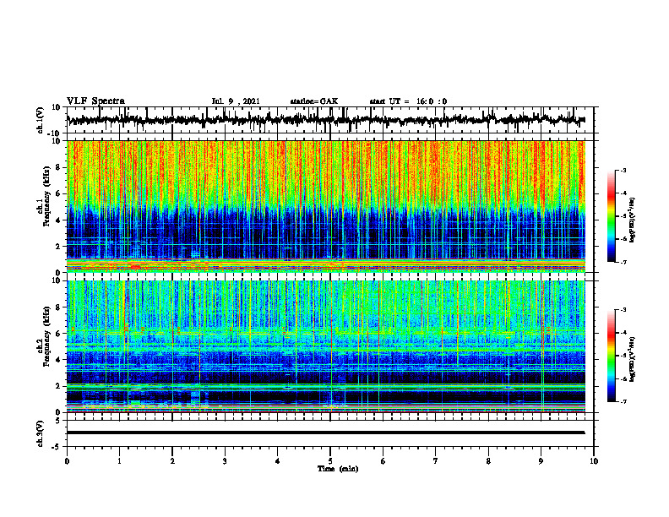Image resolution: width=669 pixels, height=517 pixels.
Task: Click the "station=GAK" header label
Action: tap(314, 101)
